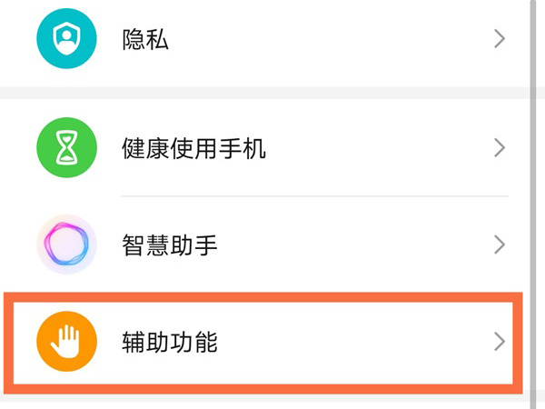Tap the colorful ring 智慧助手 icon
This screenshot has width=545, height=409.
(66, 244)
